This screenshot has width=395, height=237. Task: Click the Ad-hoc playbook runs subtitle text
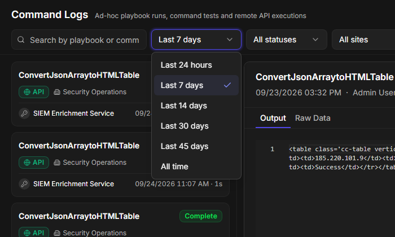coord(200,16)
